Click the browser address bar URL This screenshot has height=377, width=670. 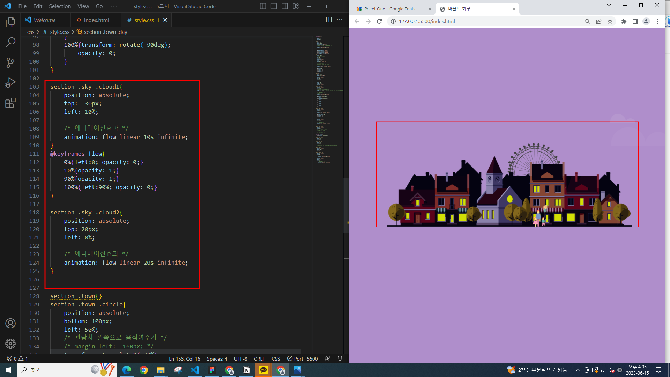tap(427, 21)
